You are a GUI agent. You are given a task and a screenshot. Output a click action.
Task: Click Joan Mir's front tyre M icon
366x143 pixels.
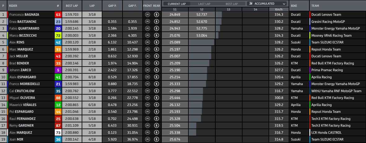[147, 140]
